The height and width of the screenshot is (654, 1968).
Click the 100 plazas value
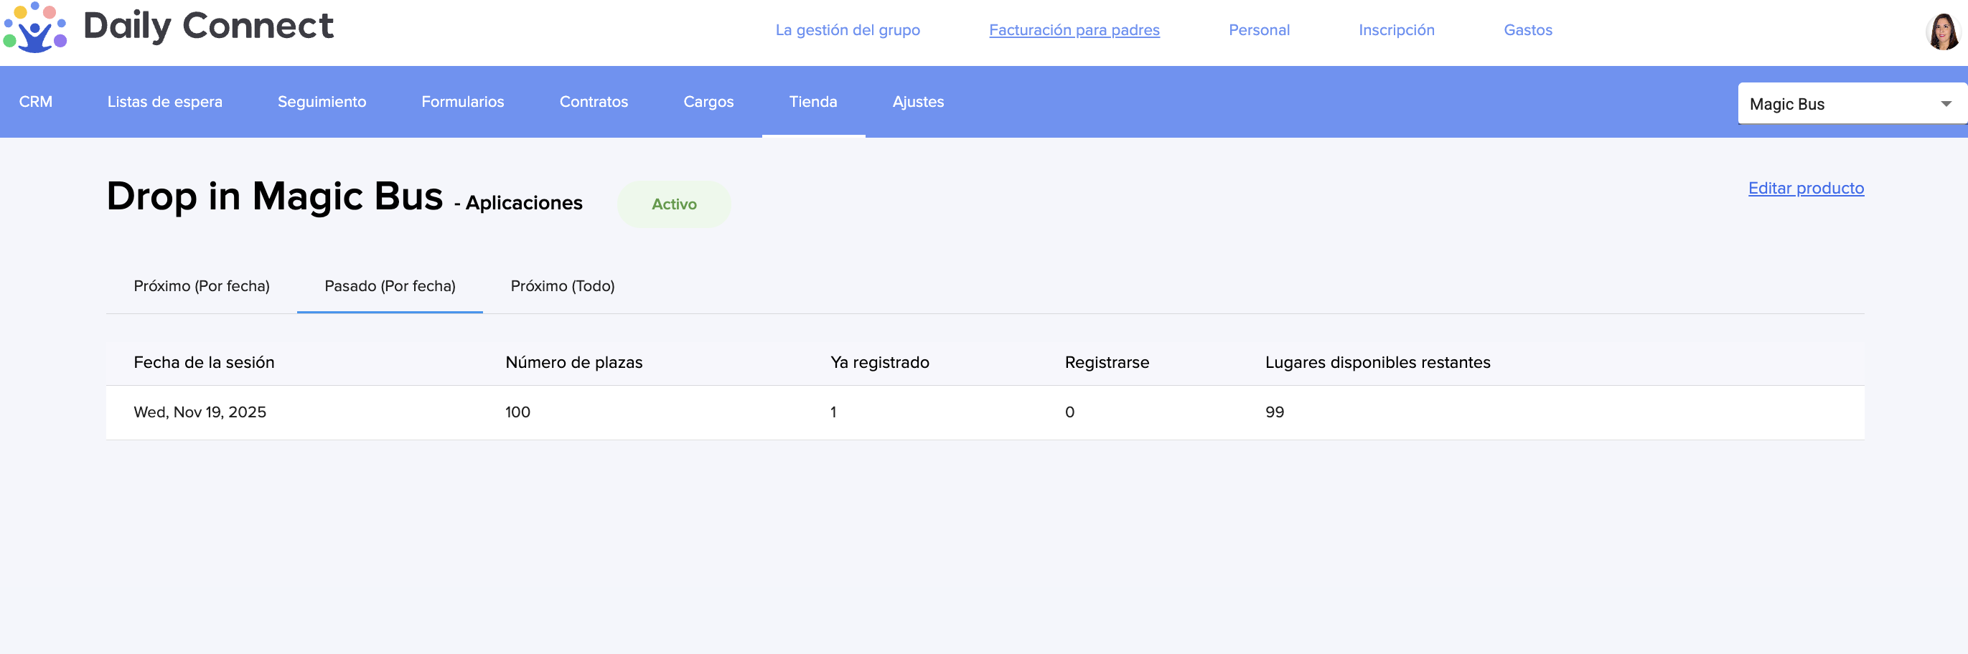pyautogui.click(x=517, y=412)
